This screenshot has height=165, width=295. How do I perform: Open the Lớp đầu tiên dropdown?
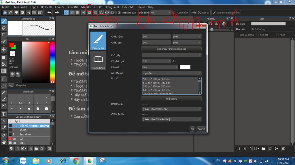click(172, 73)
